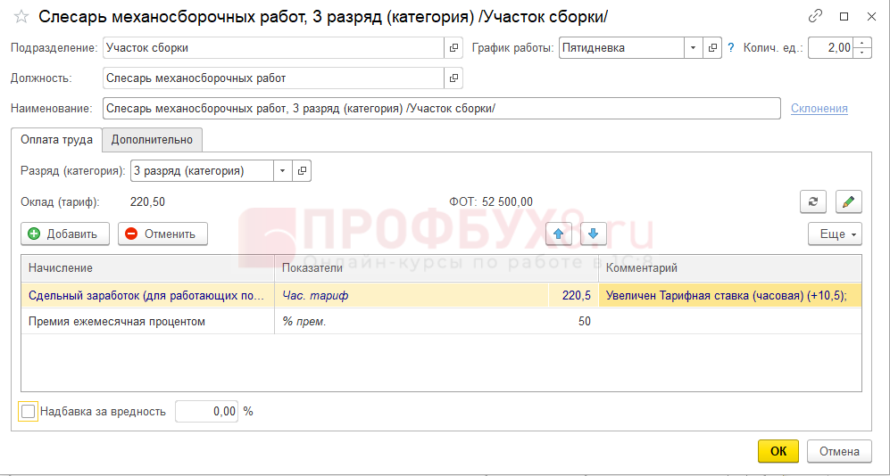Focus Должность input field
The width and height of the screenshot is (890, 476).
pyautogui.click(x=273, y=78)
